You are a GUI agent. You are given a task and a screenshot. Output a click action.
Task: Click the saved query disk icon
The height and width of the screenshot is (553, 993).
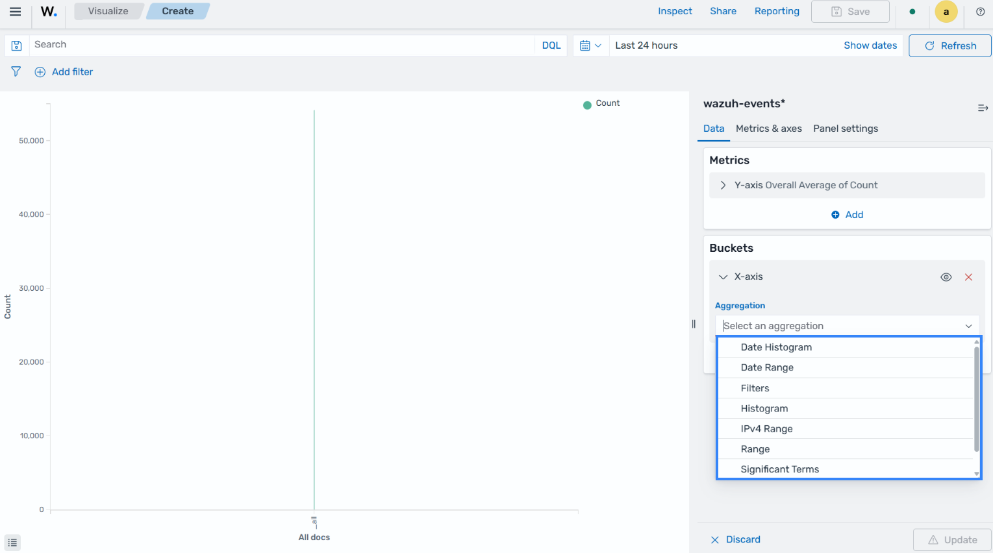(17, 45)
